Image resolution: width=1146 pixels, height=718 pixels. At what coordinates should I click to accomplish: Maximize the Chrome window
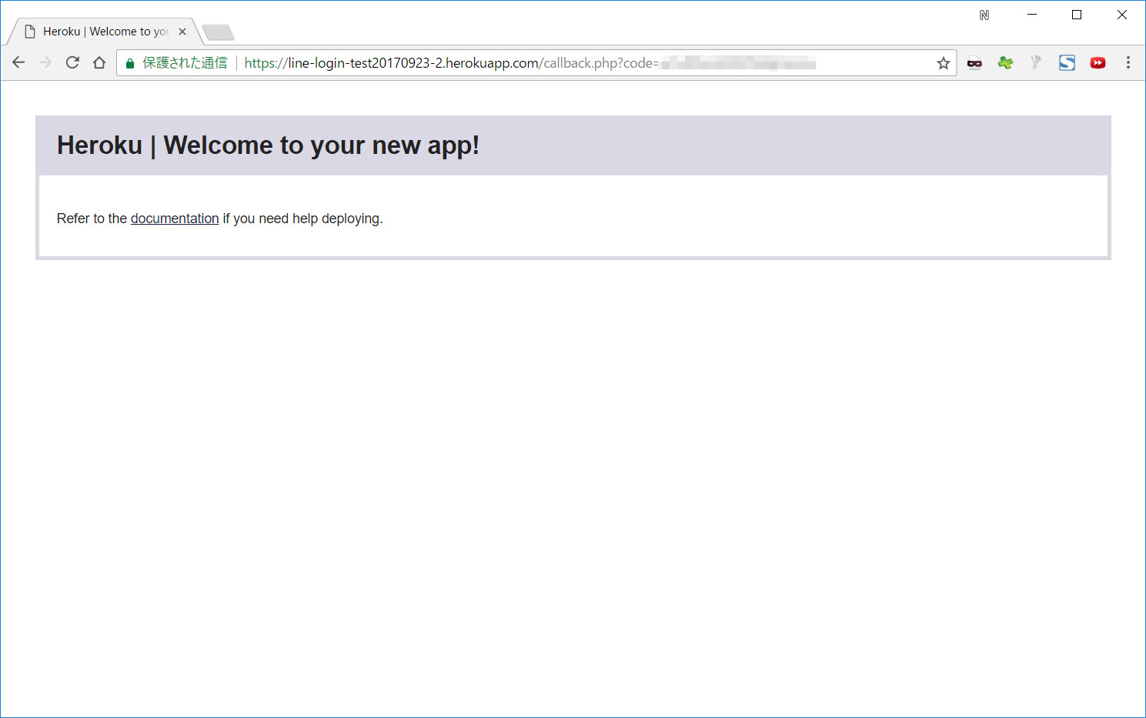click(1077, 15)
